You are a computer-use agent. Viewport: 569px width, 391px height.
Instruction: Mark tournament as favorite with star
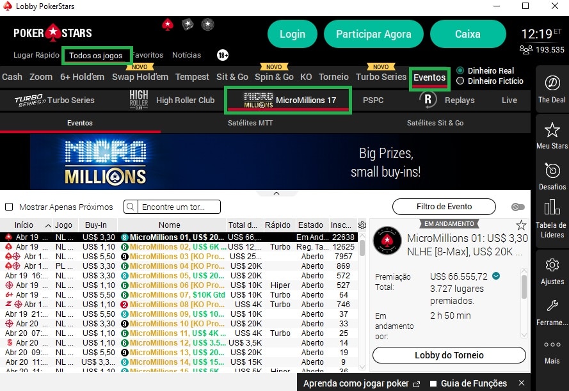pyautogui.click(x=521, y=225)
